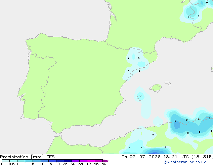This screenshot has height=165, width=213.
Task: Select the 45–50 mm legend swatch
Action: tap(99, 161)
